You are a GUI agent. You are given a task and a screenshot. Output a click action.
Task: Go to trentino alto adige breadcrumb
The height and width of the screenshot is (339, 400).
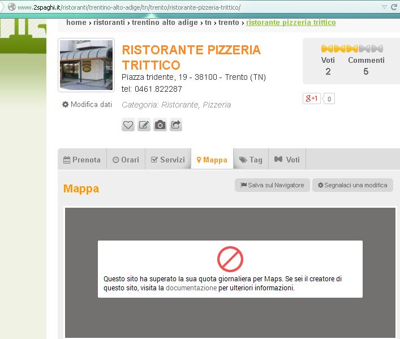(x=165, y=23)
